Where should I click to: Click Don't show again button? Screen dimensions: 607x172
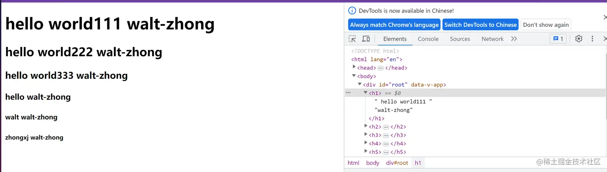pos(546,25)
